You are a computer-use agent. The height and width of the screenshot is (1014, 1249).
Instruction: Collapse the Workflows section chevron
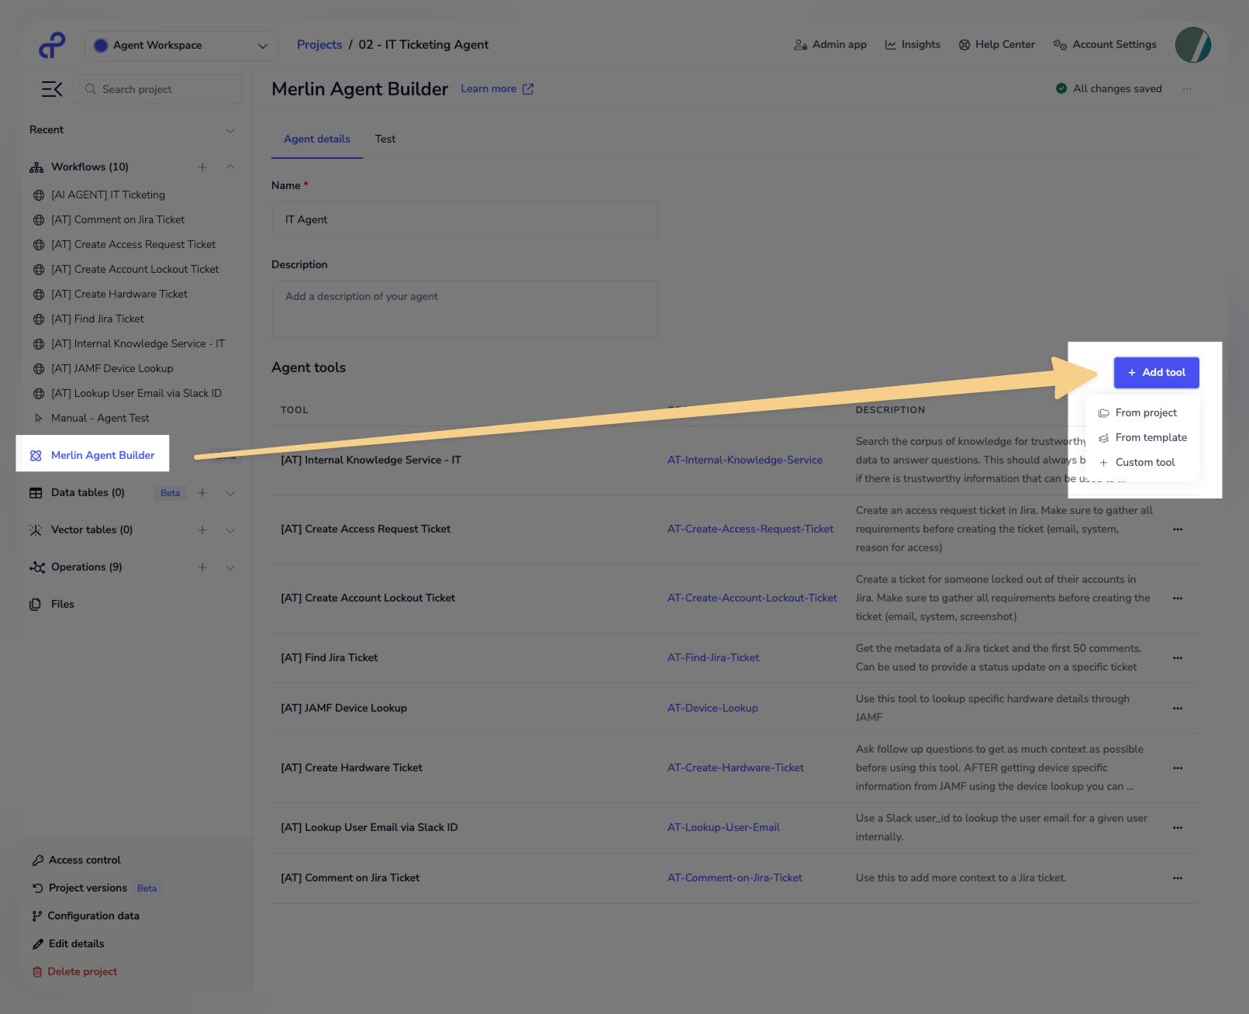230,167
